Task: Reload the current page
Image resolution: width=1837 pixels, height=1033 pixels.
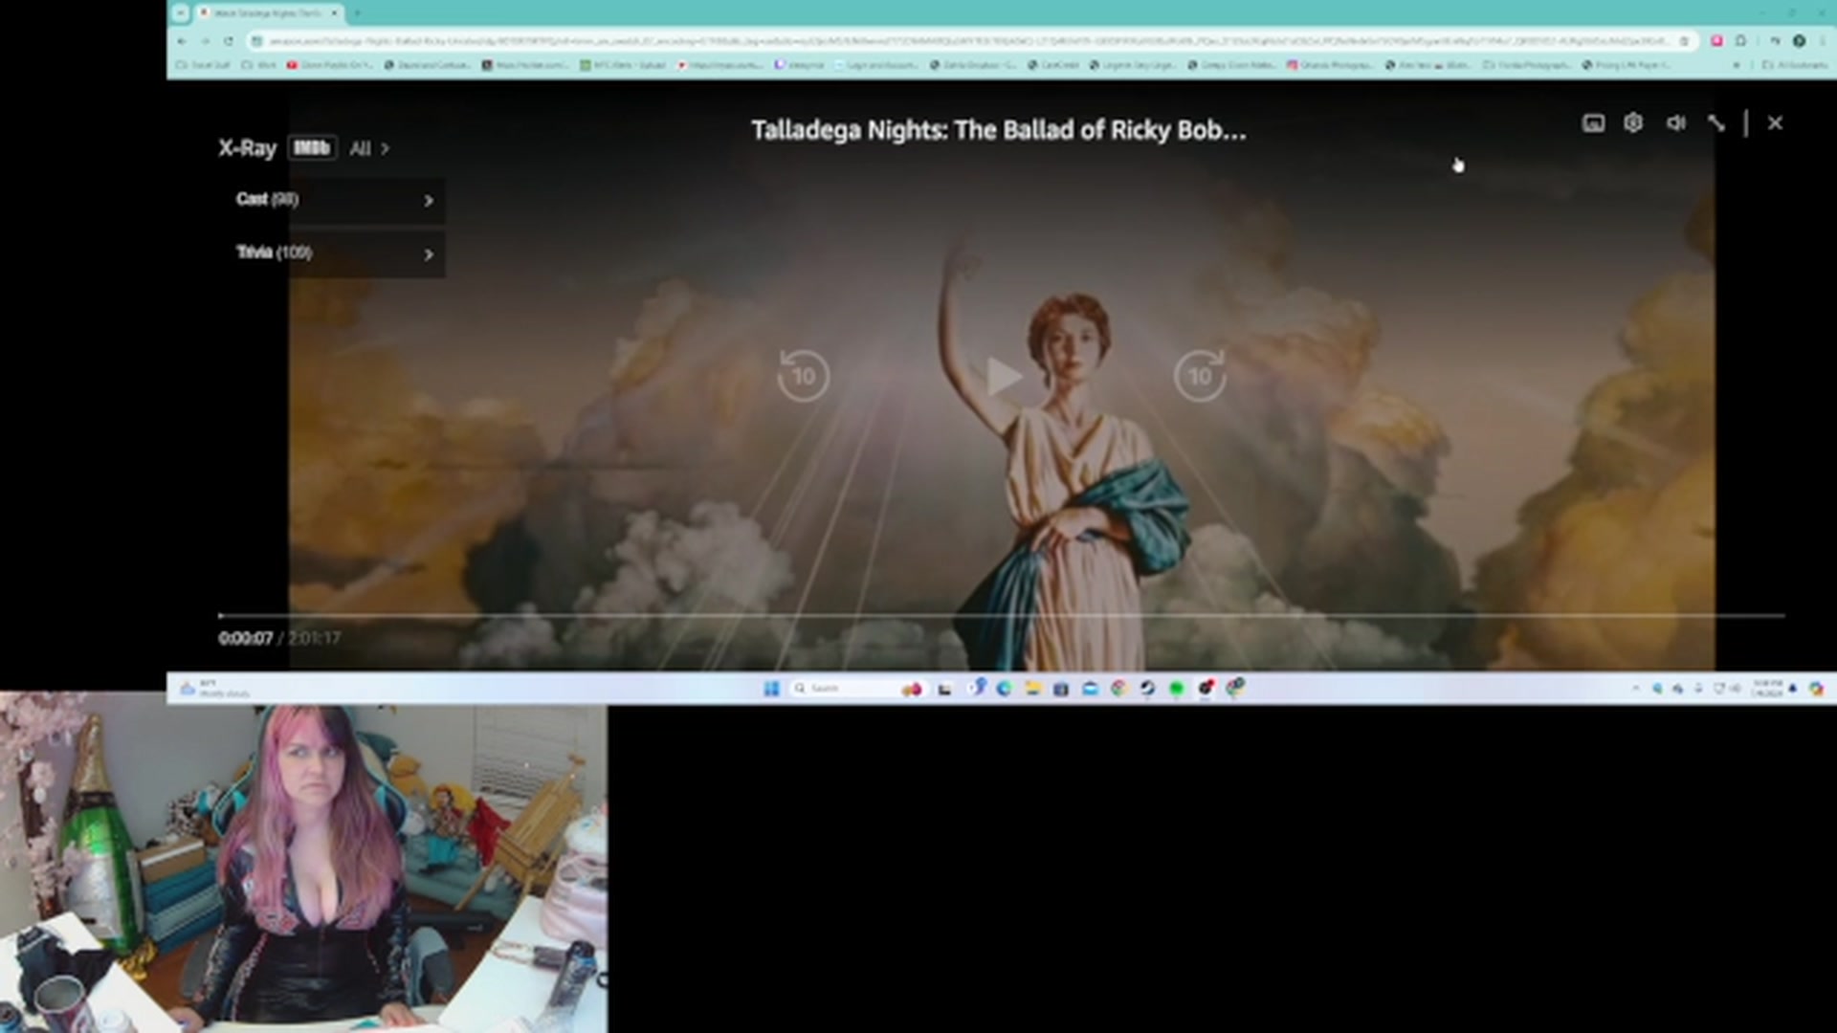Action: [229, 41]
